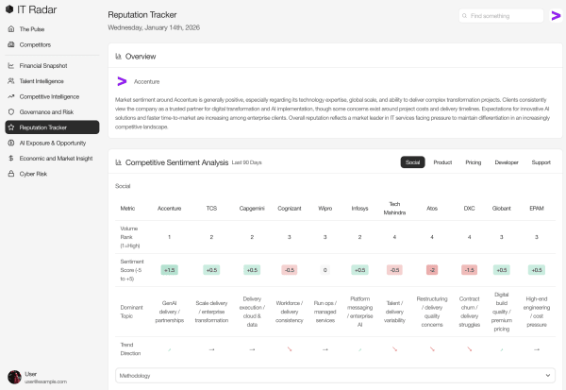Click the Competitive Sentiment Analysis chart icon
The width and height of the screenshot is (566, 390).
pyautogui.click(x=119, y=162)
